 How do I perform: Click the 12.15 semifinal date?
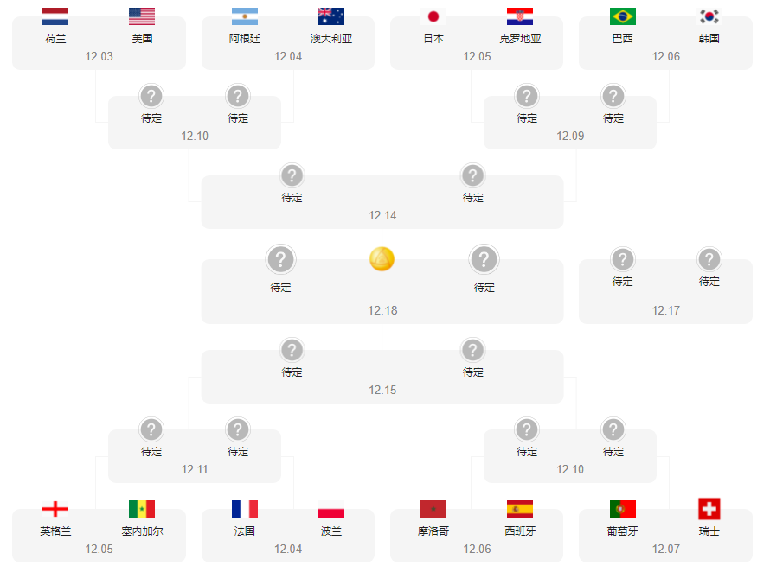[382, 390]
